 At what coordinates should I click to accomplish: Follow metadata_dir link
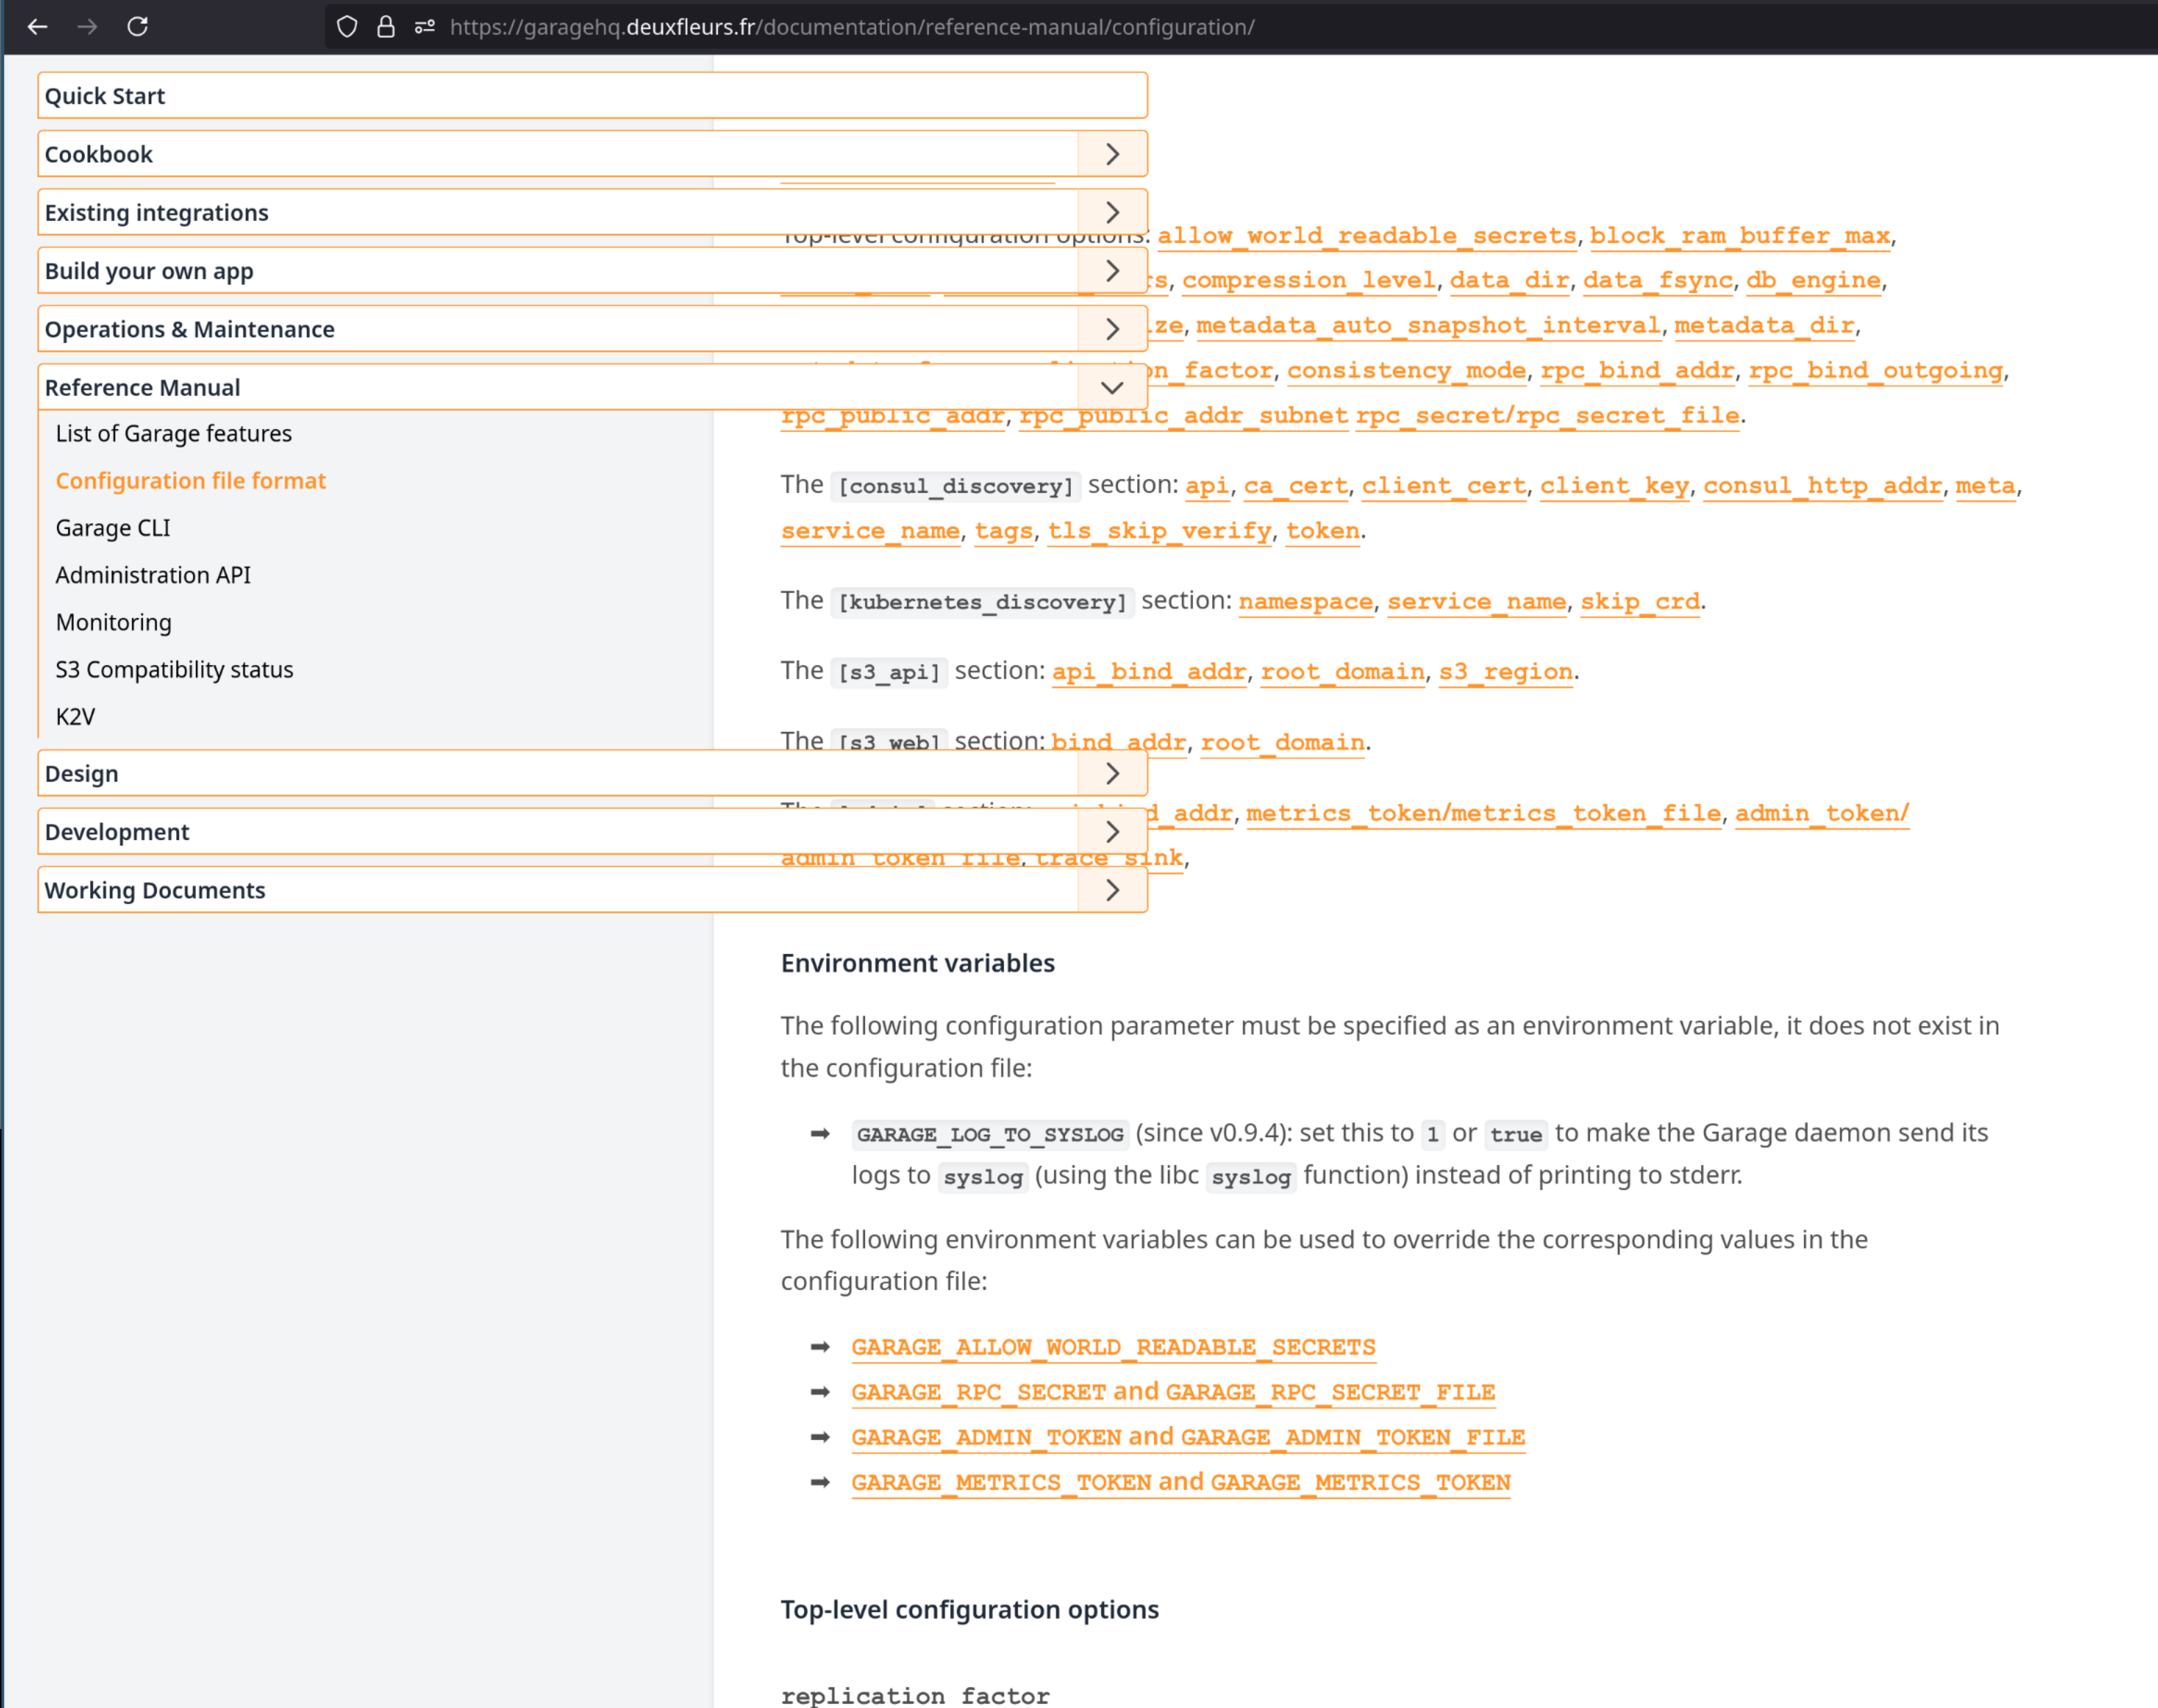point(1765,326)
